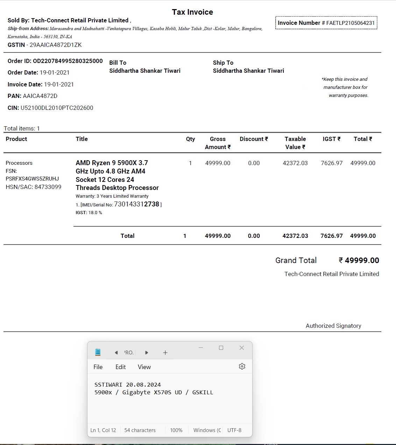Viewport: 396px width, 445px height.
Task: Place cursor in the SSTIWARI 20.08.2024 line
Action: pyautogui.click(x=128, y=385)
